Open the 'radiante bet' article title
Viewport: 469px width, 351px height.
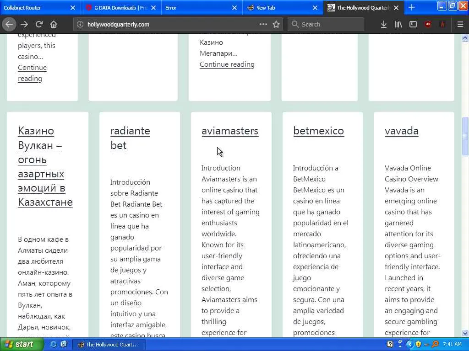click(130, 138)
